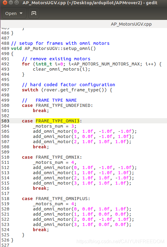
Task: Click line number 503 in the gutter
Action: pos(5,121)
